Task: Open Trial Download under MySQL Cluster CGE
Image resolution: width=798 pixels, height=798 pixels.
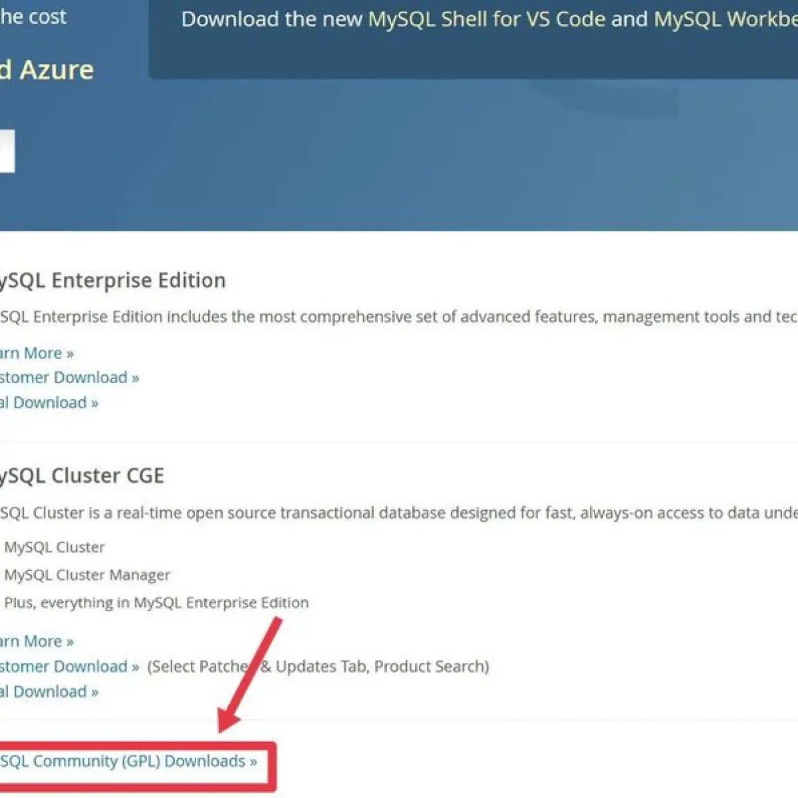Action: [49, 692]
